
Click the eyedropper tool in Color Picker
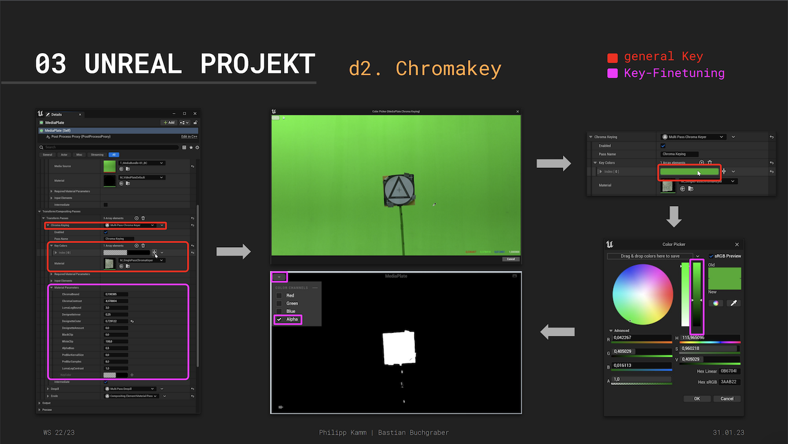[x=732, y=303]
